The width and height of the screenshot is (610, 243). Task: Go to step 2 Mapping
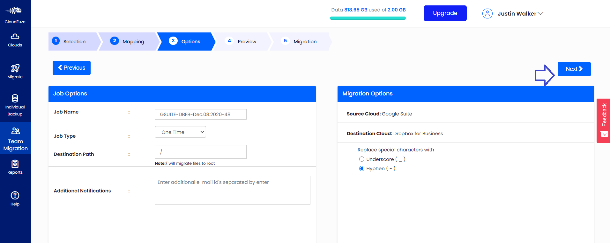(x=129, y=41)
